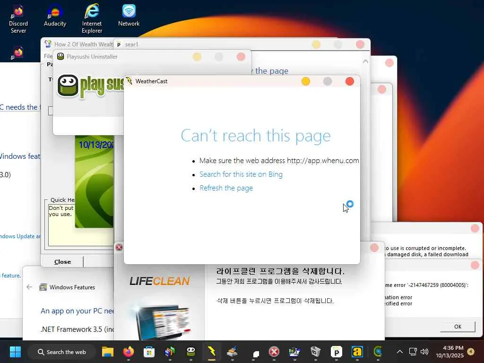Click the WeatherCast title bar lightning icon
The width and height of the screenshot is (484, 363).
pos(130,81)
